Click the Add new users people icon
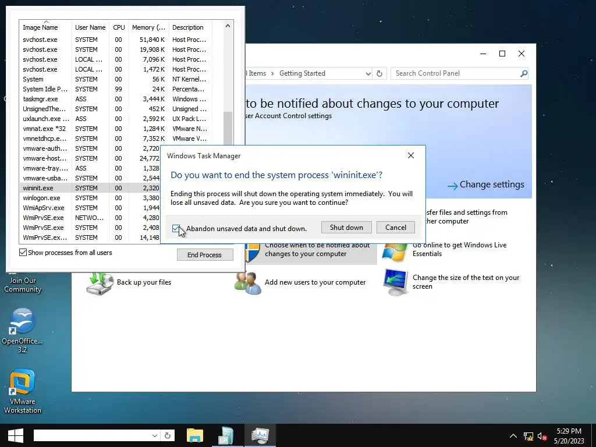 [x=248, y=283]
